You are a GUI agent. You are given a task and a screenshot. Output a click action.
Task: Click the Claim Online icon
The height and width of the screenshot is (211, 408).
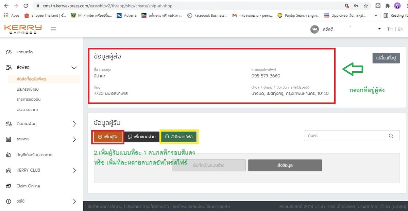(9, 186)
